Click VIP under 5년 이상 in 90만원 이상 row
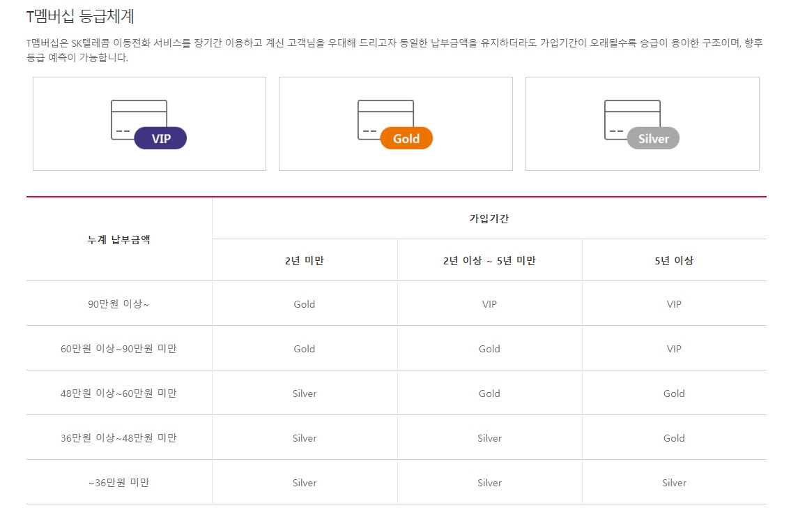The height and width of the screenshot is (510, 798). (674, 304)
